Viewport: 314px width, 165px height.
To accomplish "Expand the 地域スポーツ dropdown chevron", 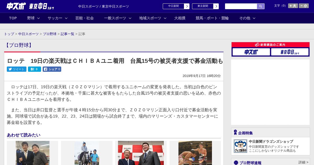I will (x=165, y=18).
